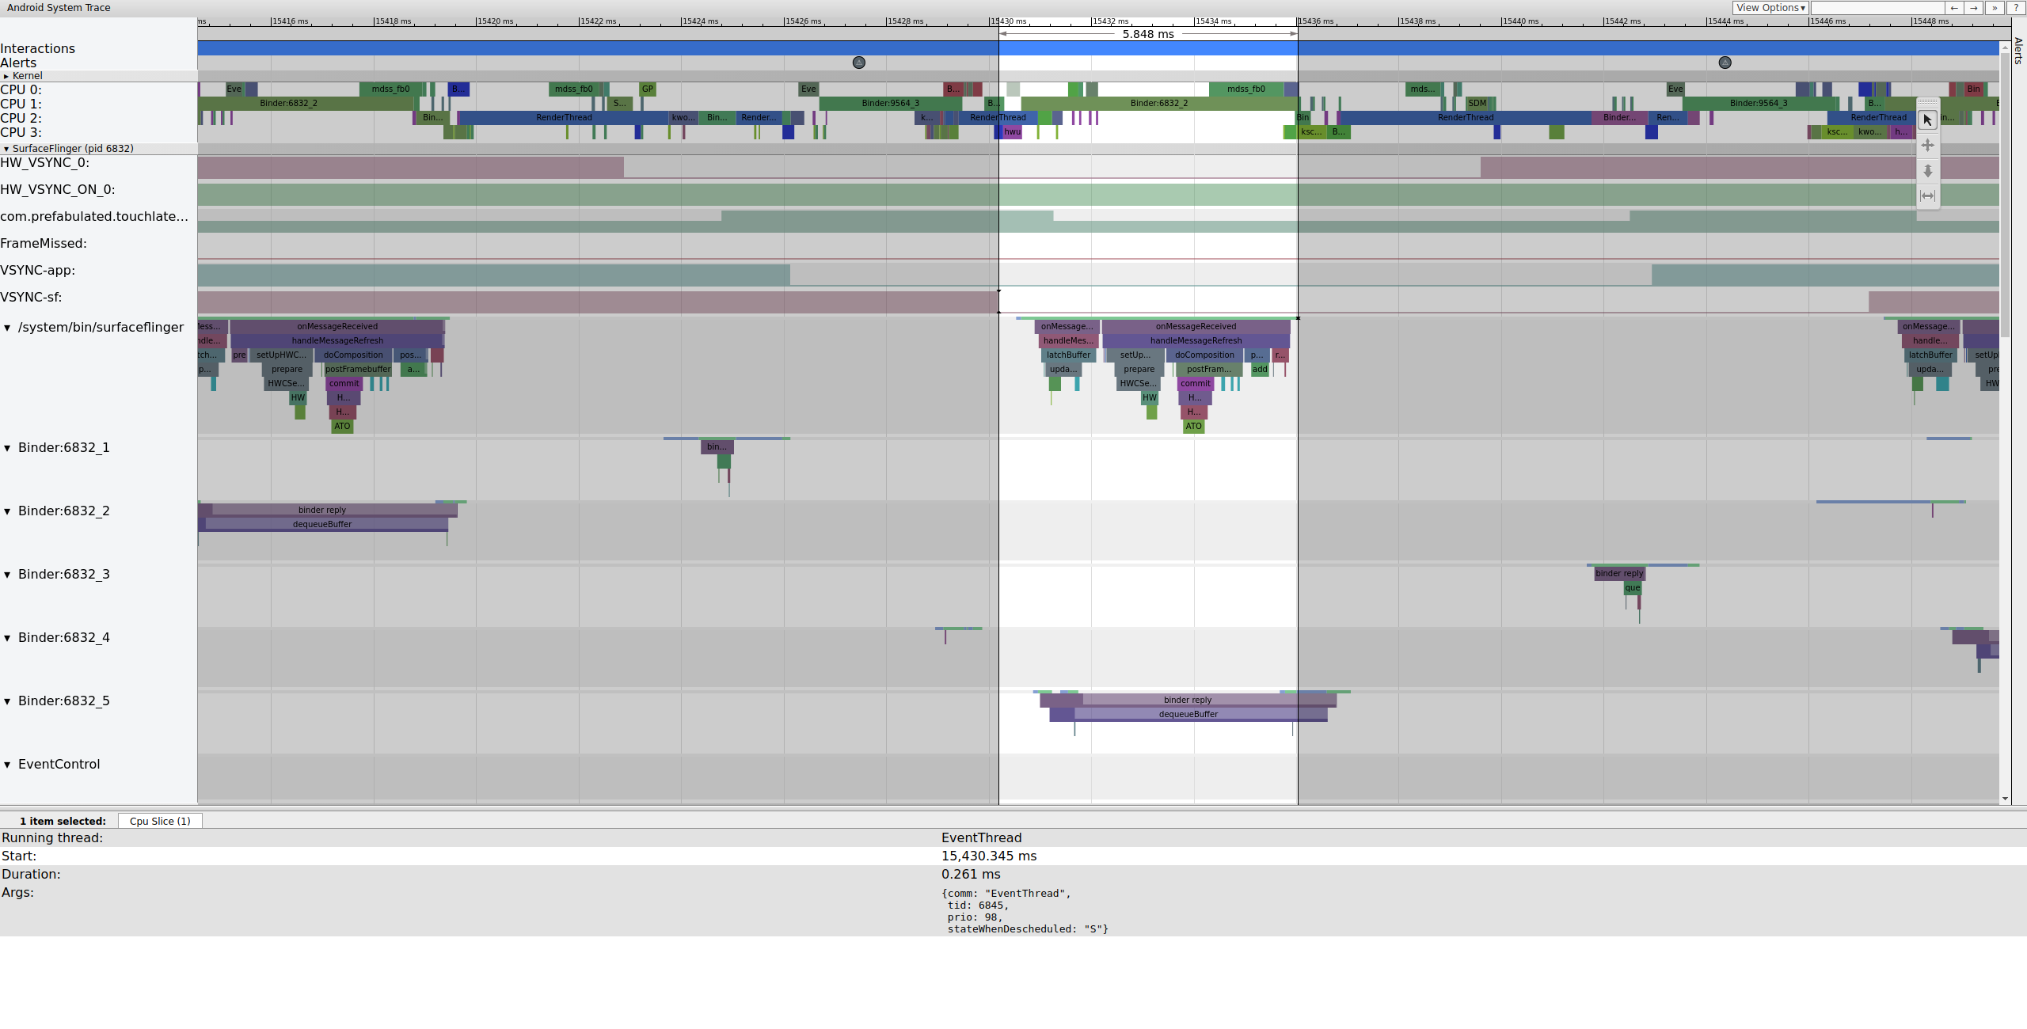Click the left navigation arrow

(x=1954, y=8)
